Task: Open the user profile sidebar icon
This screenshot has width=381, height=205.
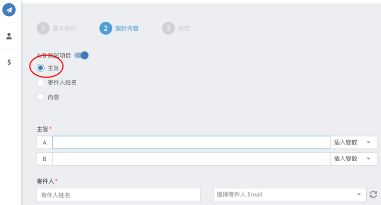Action: (x=9, y=36)
